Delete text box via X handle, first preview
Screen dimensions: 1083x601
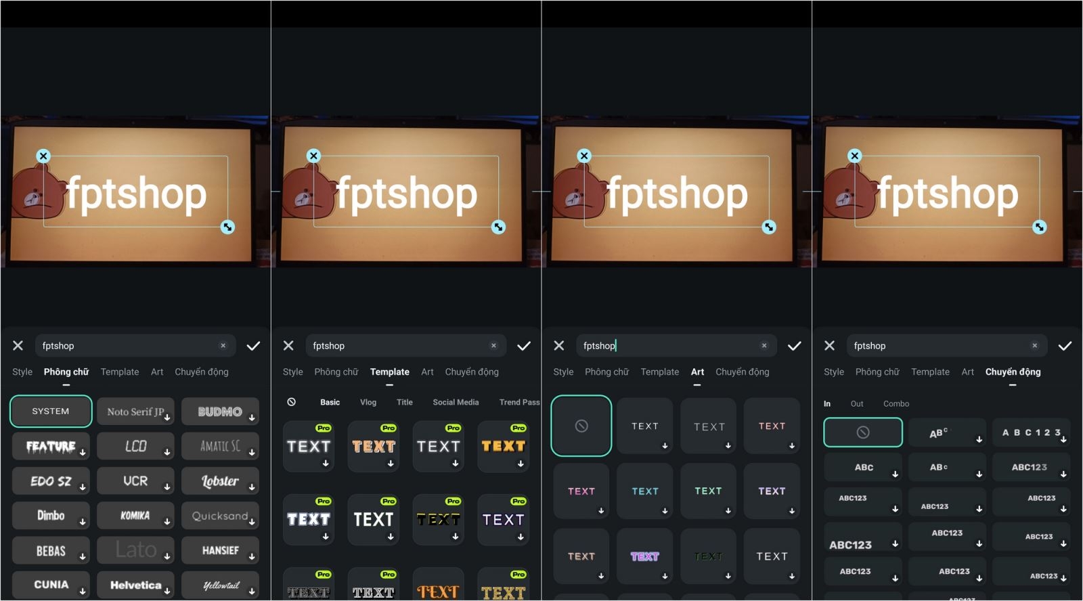pos(43,156)
